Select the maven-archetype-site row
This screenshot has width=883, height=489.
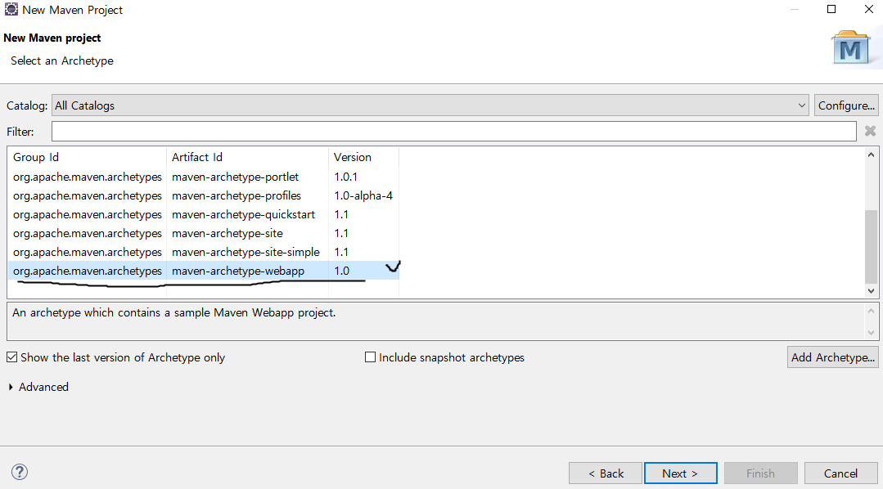tap(203, 233)
